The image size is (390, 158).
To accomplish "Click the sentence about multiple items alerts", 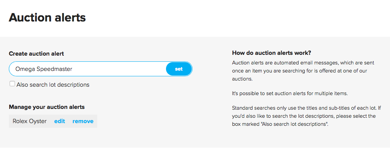I will pyautogui.click(x=295, y=93).
